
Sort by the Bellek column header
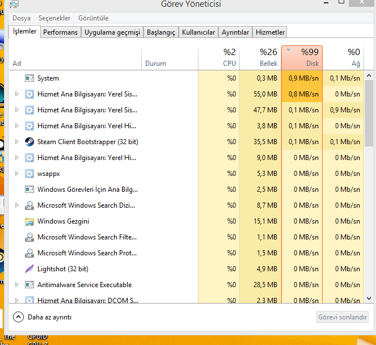260,58
